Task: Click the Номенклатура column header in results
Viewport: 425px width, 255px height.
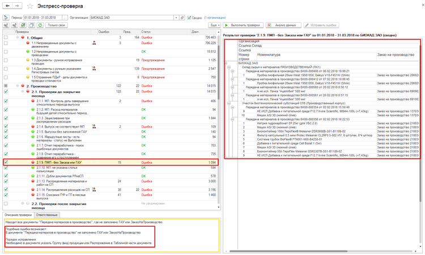Action: pyautogui.click(x=316, y=57)
